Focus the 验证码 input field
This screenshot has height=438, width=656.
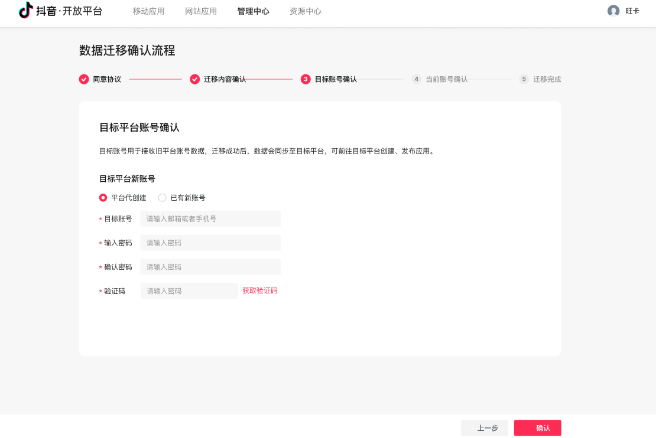(x=189, y=291)
